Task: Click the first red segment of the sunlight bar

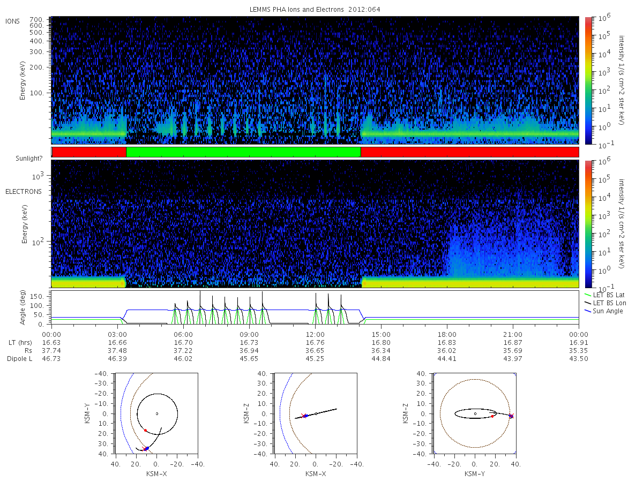Action: (89, 152)
